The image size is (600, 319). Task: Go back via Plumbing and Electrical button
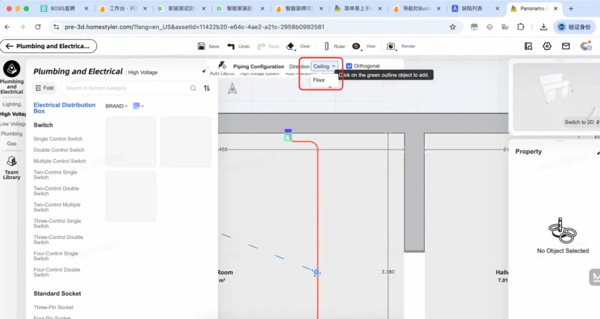coord(48,46)
